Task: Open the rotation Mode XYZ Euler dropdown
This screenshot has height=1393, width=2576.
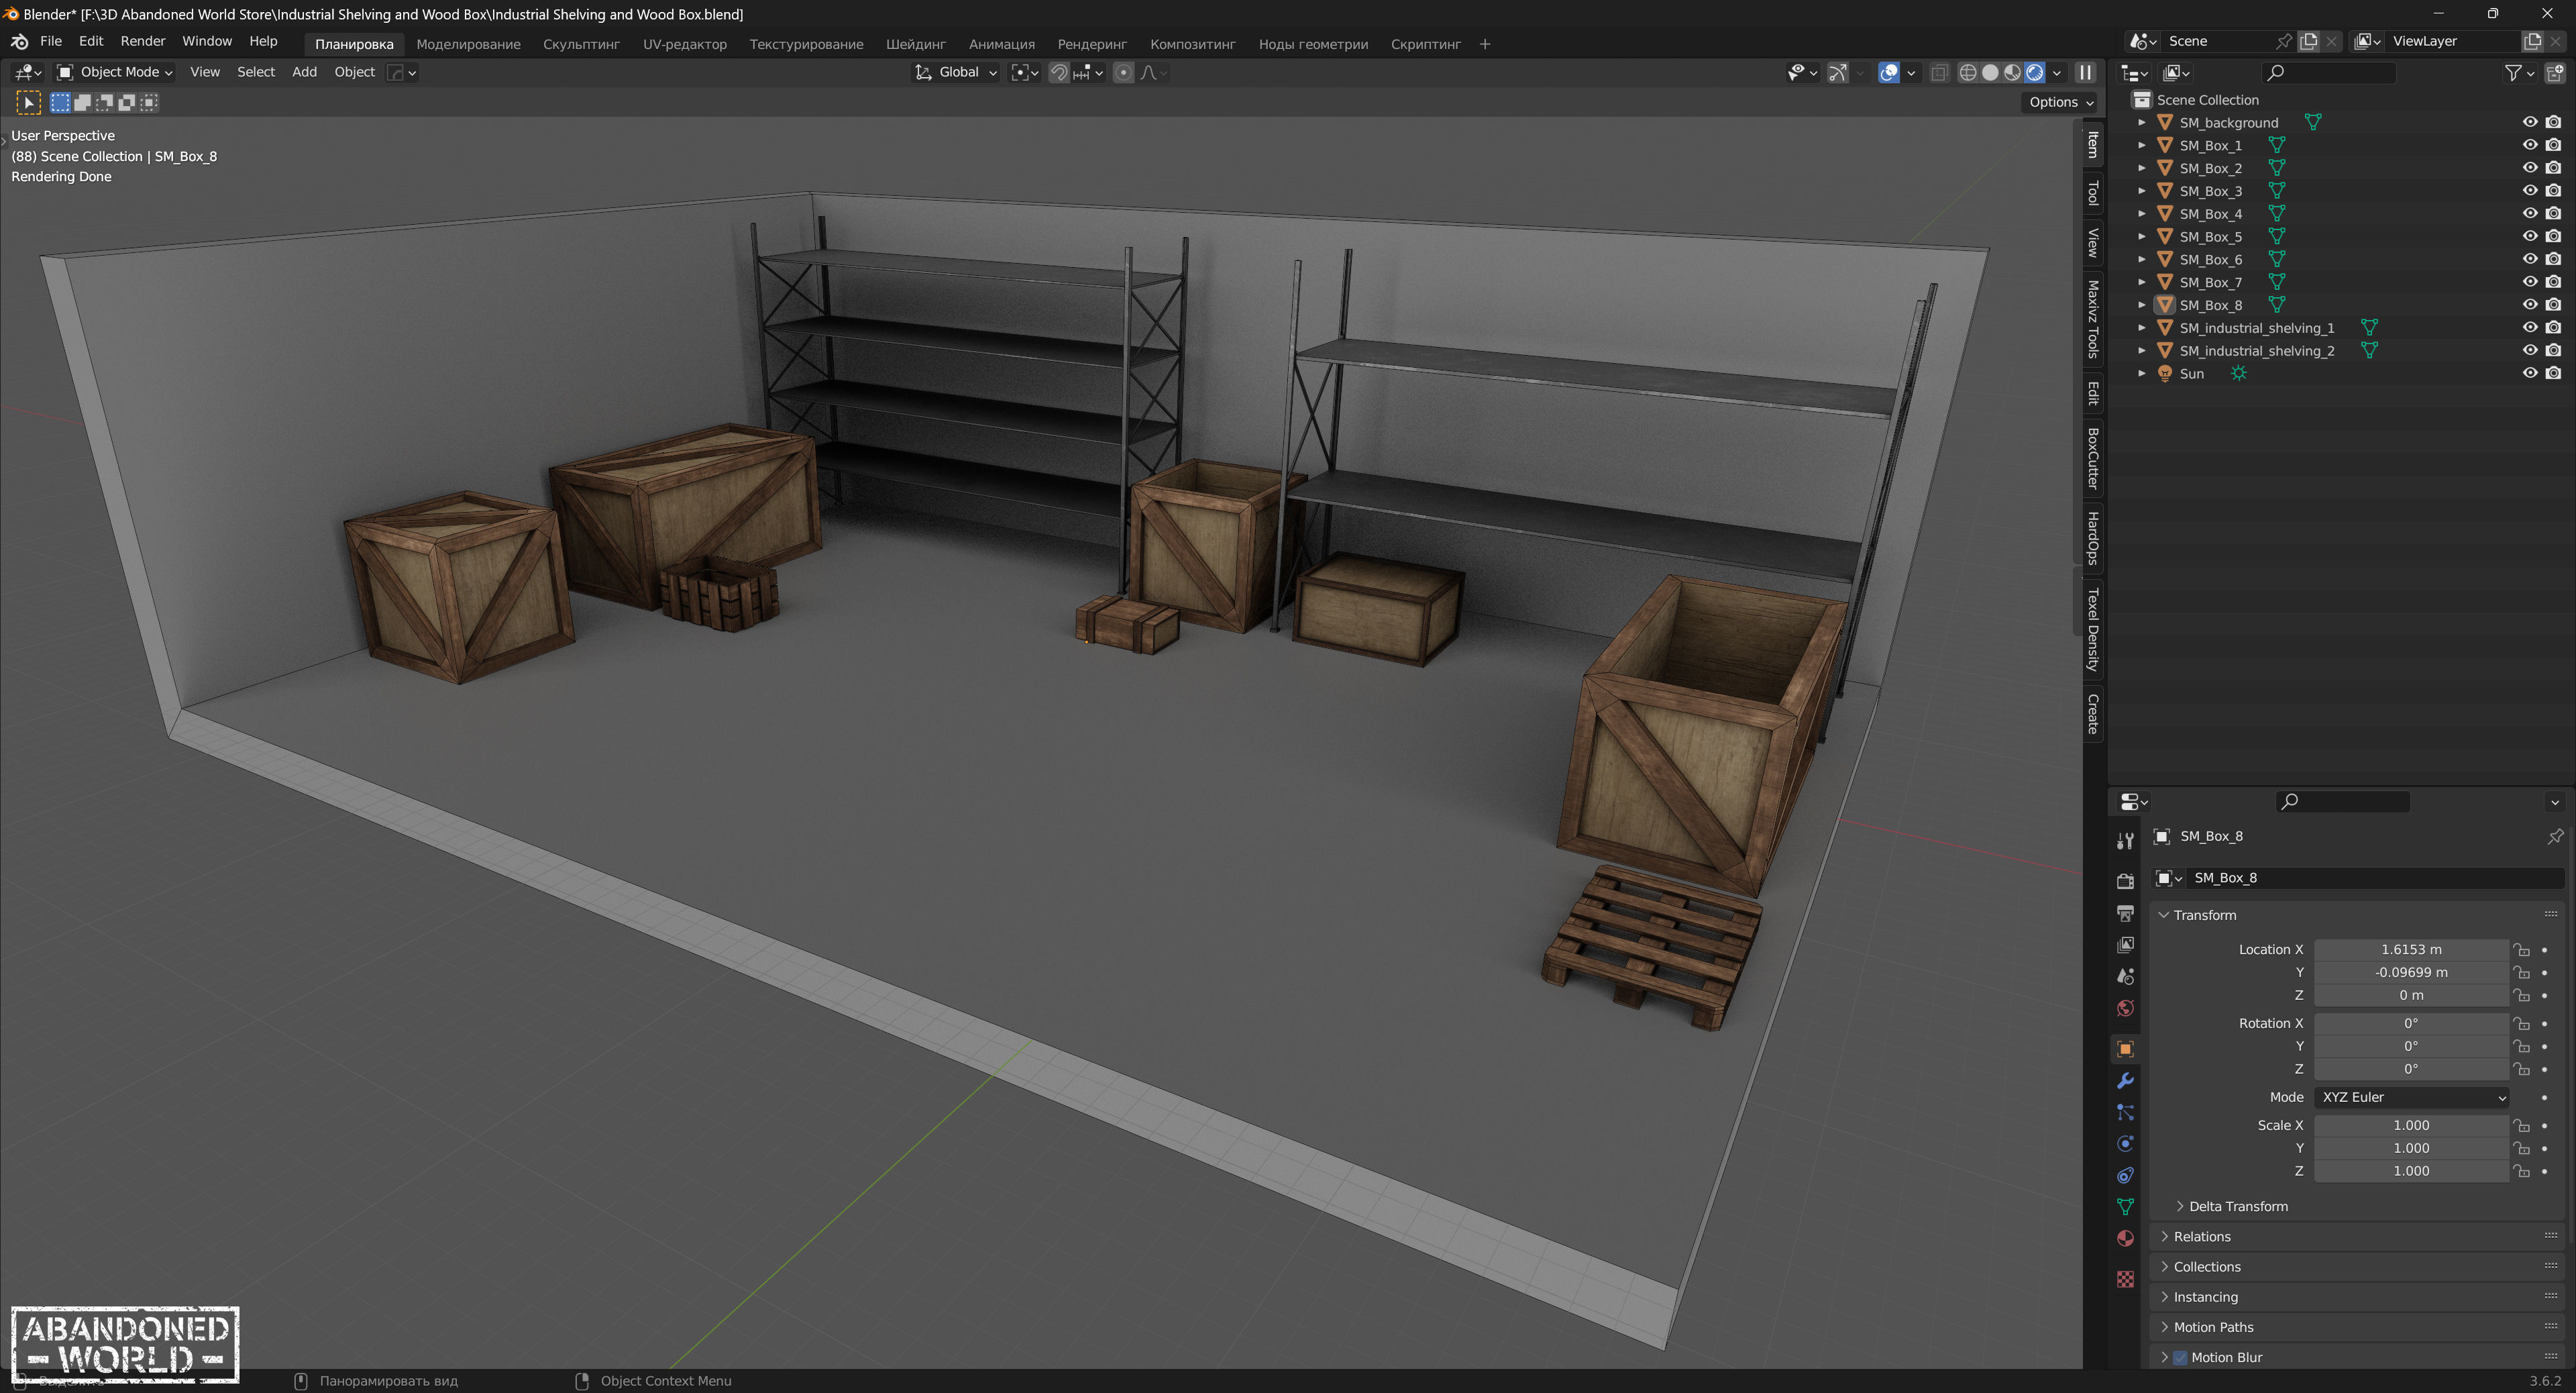Action: coord(2412,1097)
